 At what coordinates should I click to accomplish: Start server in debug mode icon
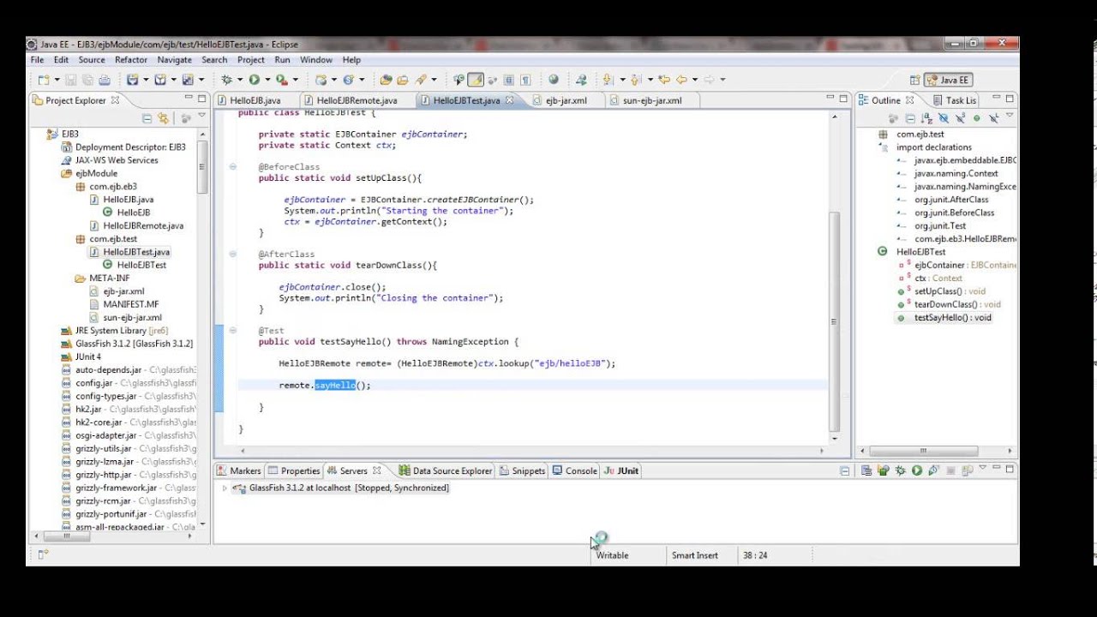point(901,470)
